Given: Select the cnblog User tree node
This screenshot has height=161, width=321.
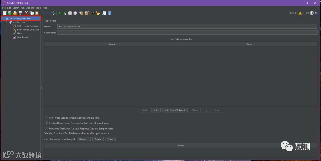Looking at the screenshot, I should [x=19, y=22].
